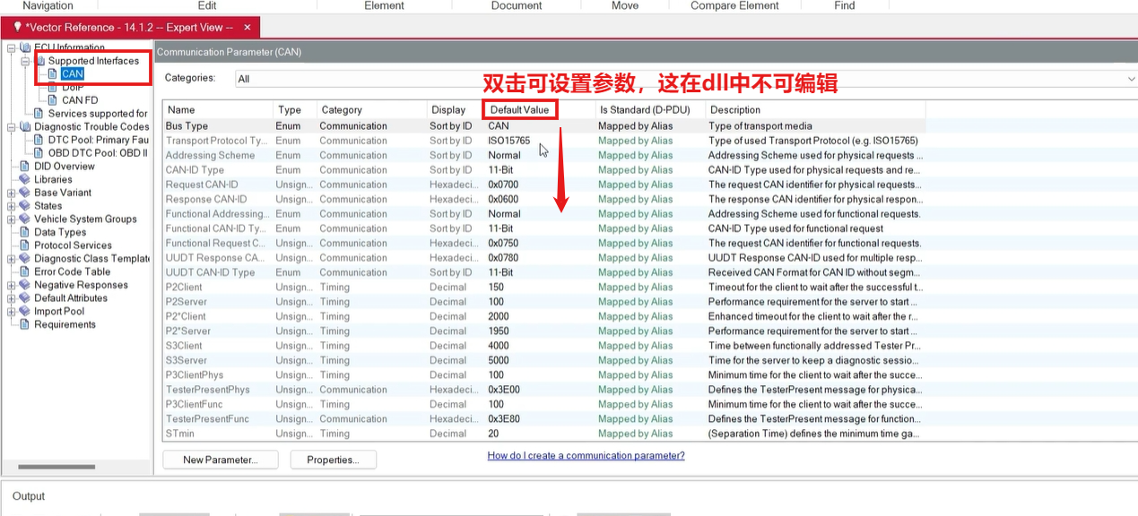This screenshot has height=516, width=1138.
Task: Click the 0x0600 default value cell
Action: (502, 200)
